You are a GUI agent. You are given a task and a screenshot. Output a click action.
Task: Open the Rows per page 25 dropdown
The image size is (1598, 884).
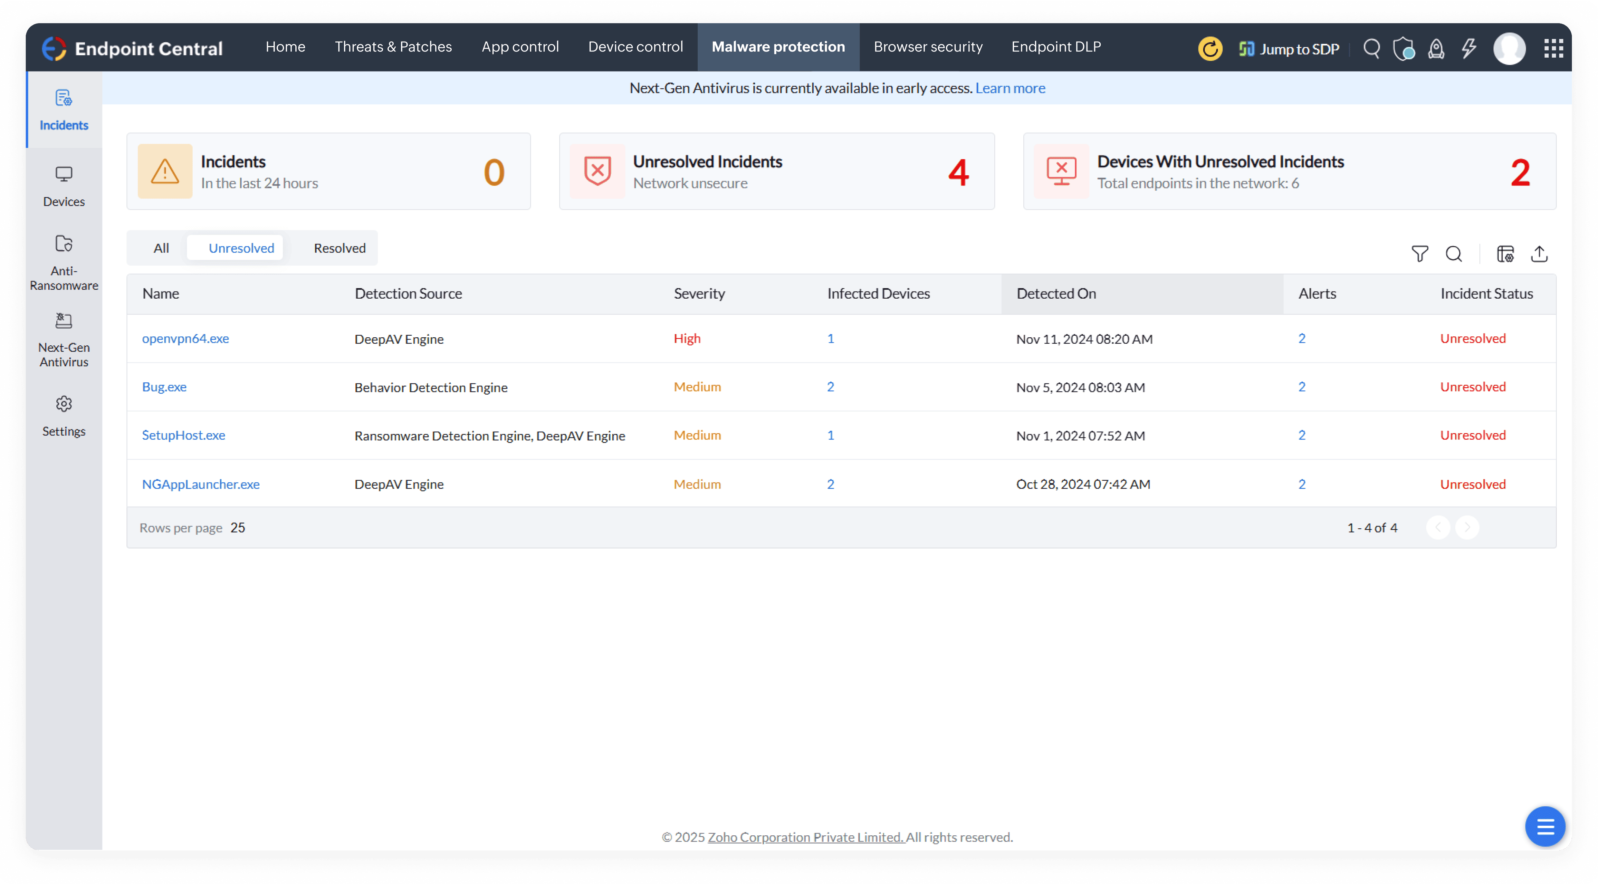click(238, 527)
